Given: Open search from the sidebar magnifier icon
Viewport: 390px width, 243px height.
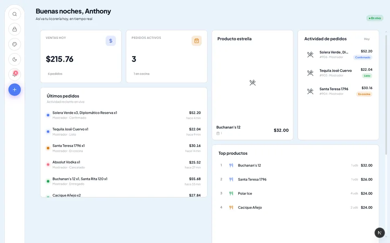Looking at the screenshot, I should tap(15, 14).
